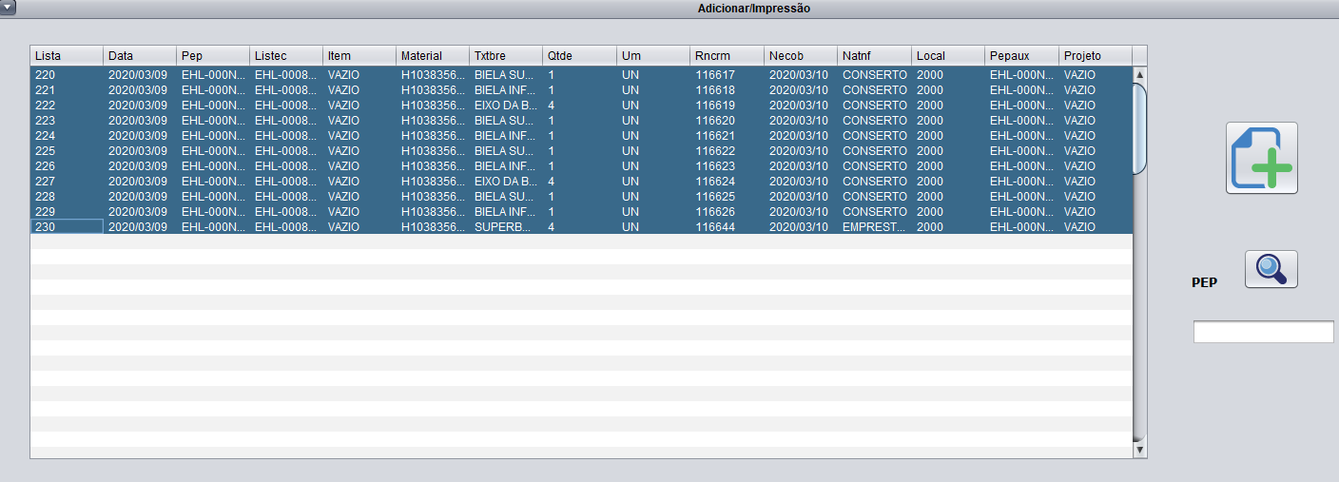Sort by the Item column header

point(359,56)
